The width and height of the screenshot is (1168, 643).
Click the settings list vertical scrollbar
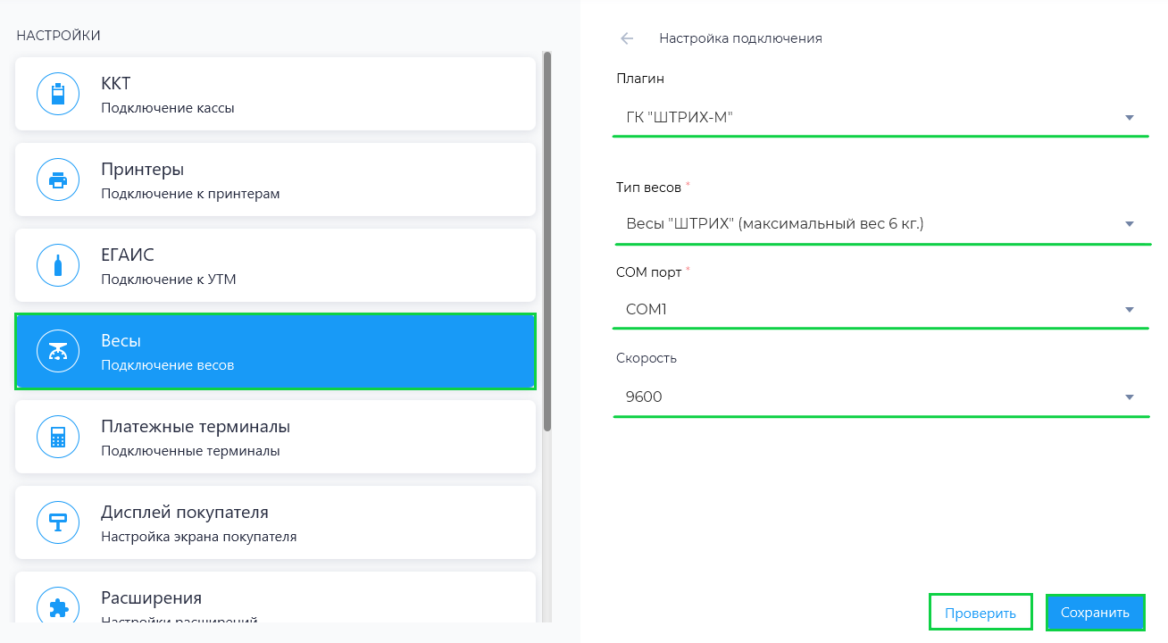pyautogui.click(x=547, y=241)
